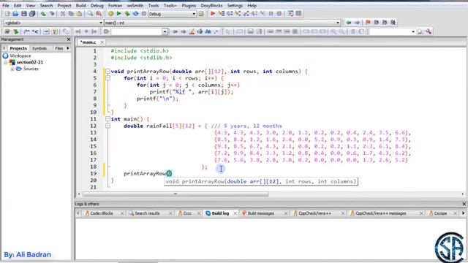Open the Find magnifier tool
This screenshot has width=468, height=263.
coord(90,14)
